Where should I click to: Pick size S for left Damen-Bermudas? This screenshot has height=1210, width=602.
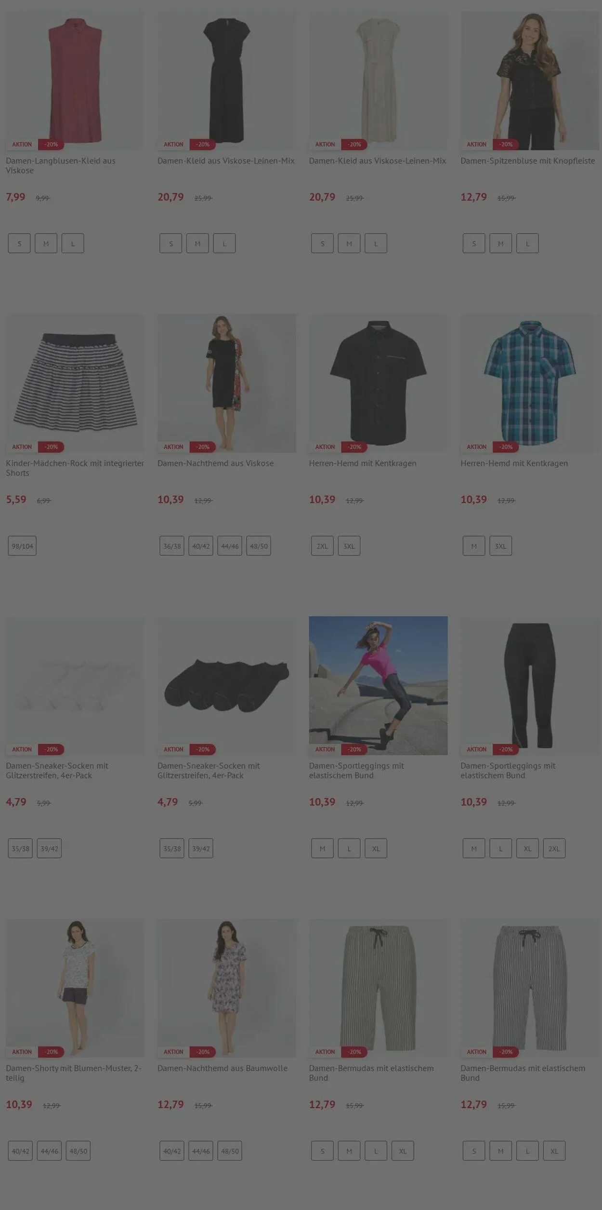coord(322,1151)
